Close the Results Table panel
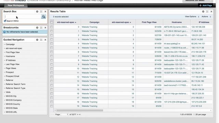The width and height of the screenshot is (219, 123). 211,12
